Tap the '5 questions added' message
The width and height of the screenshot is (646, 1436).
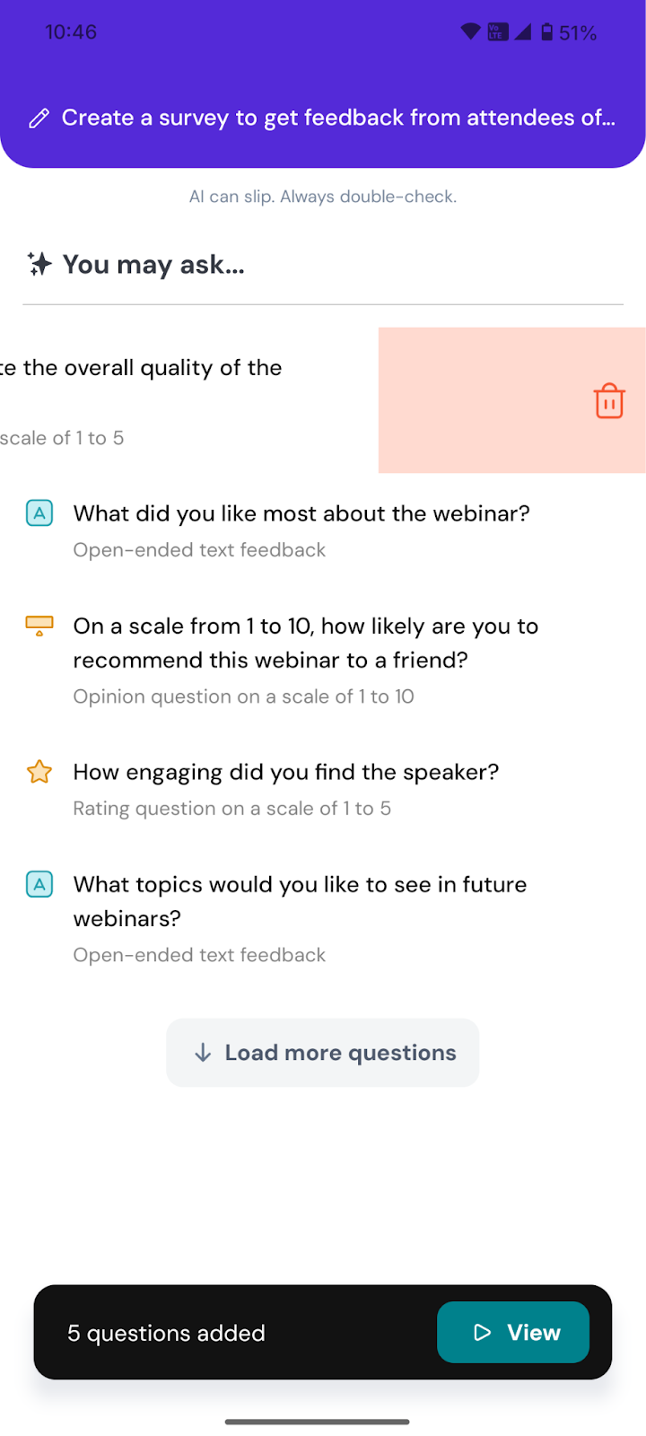tap(166, 1334)
